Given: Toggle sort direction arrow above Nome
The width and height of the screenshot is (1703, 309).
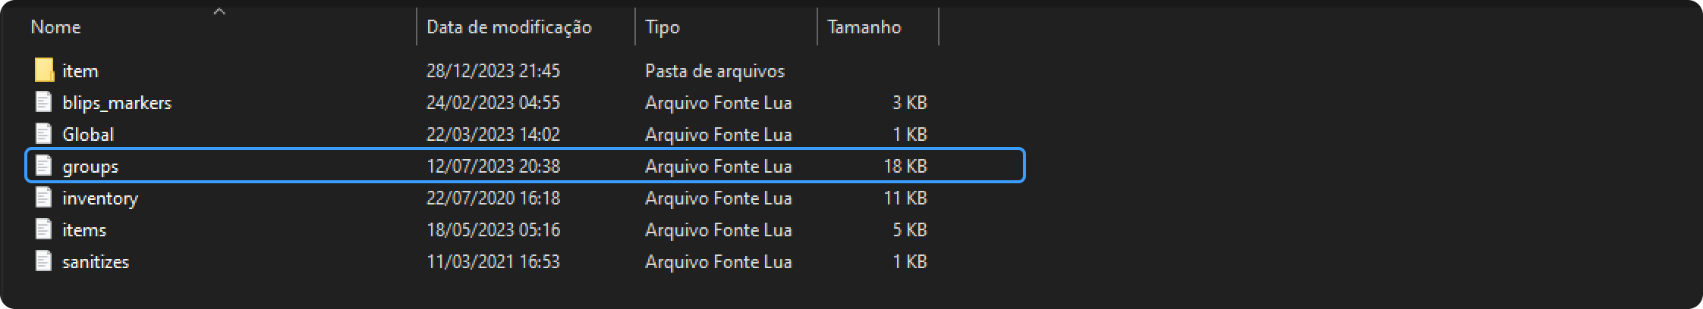Looking at the screenshot, I should [x=219, y=11].
